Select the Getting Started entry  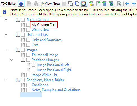[x=37, y=20]
